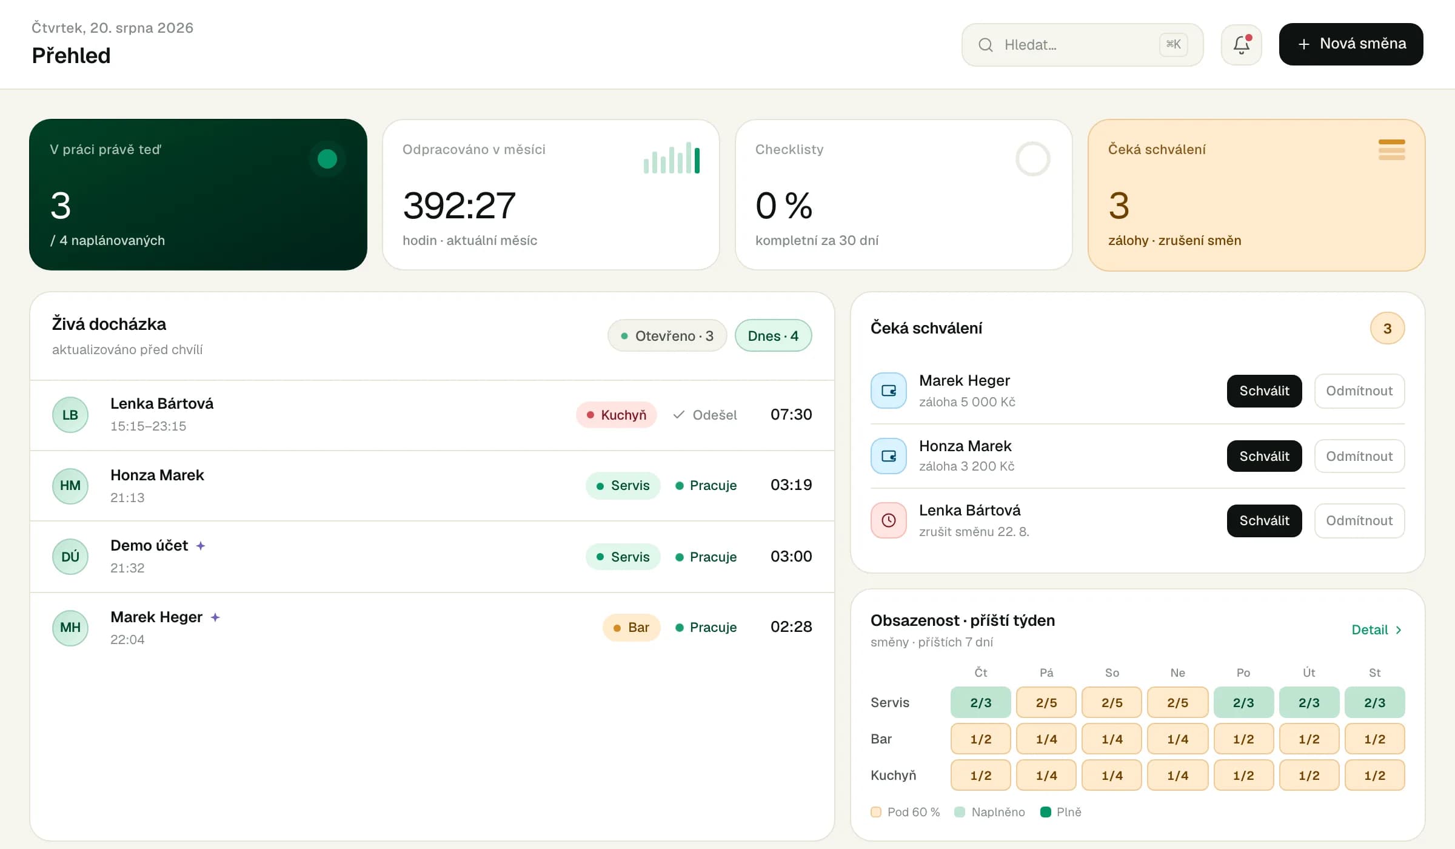Open the notifications bell
Viewport: 1455px width, 849px height.
coord(1241,44)
